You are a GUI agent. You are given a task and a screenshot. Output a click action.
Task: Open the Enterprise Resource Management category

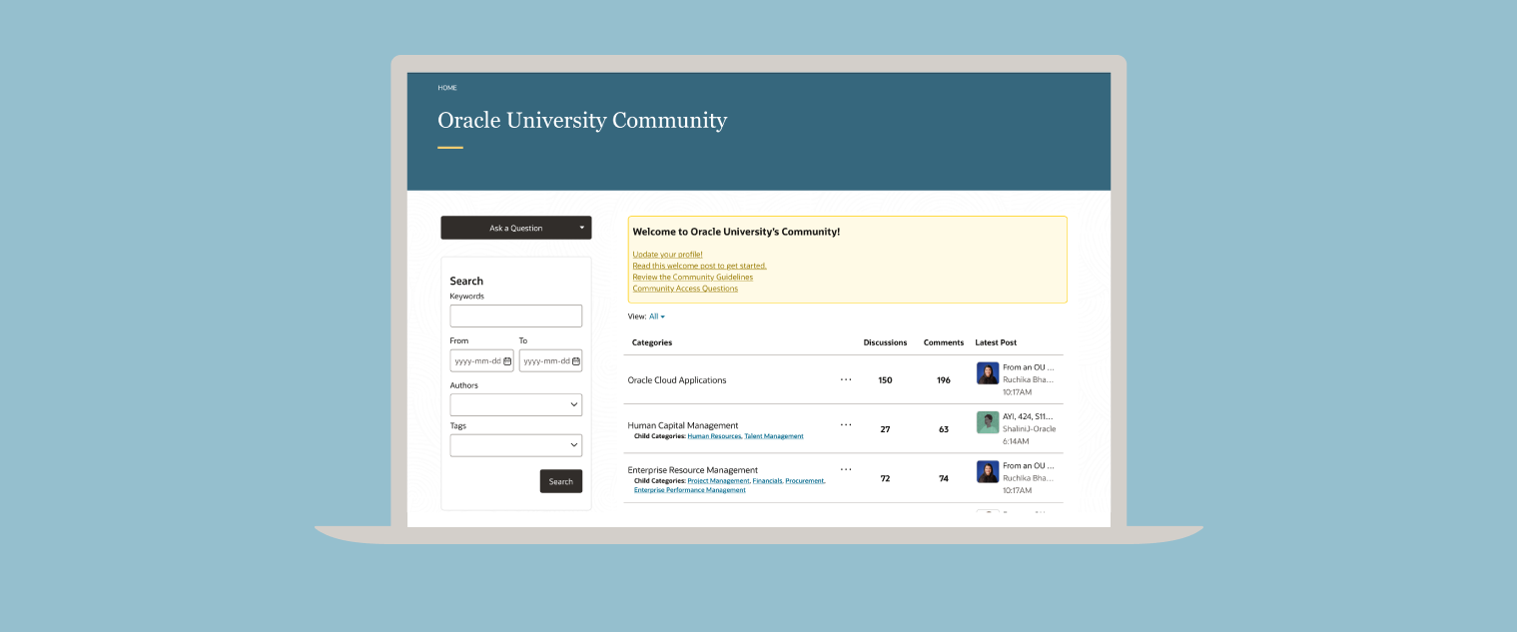point(693,470)
